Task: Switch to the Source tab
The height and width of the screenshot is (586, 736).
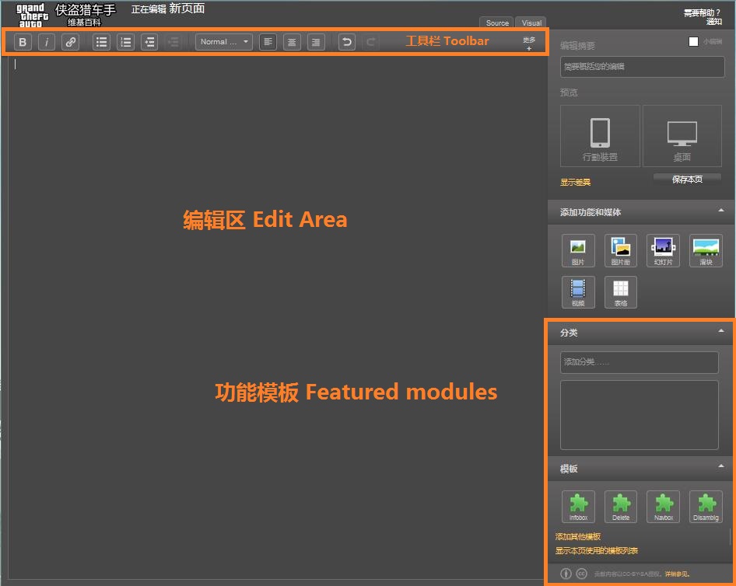Action: (x=497, y=23)
